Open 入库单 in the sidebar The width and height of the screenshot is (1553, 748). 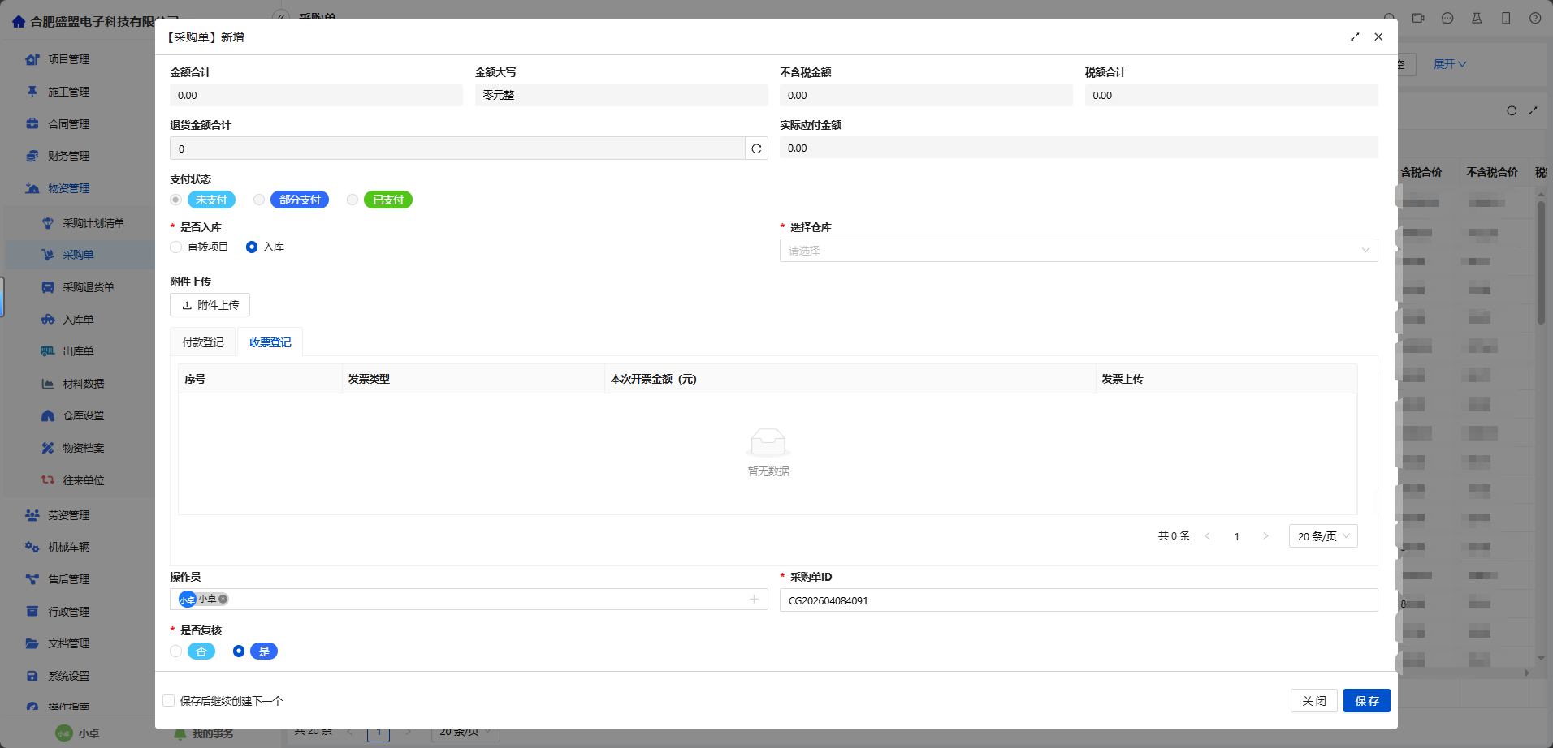78,320
